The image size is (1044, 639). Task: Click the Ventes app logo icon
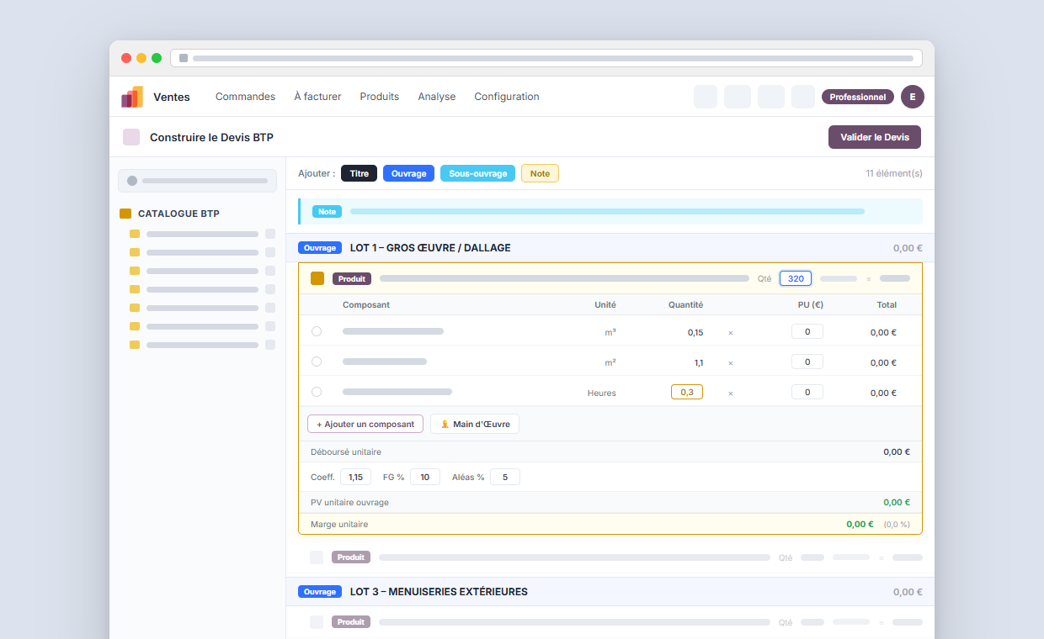(132, 97)
